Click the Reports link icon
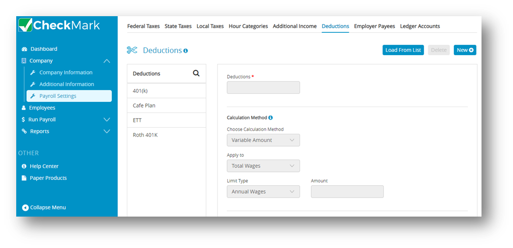Image resolution: width=513 pixels, height=248 pixels. [24, 131]
